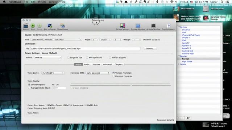Open the Format MP4 file dropdown
232x130 pixels.
48,57
